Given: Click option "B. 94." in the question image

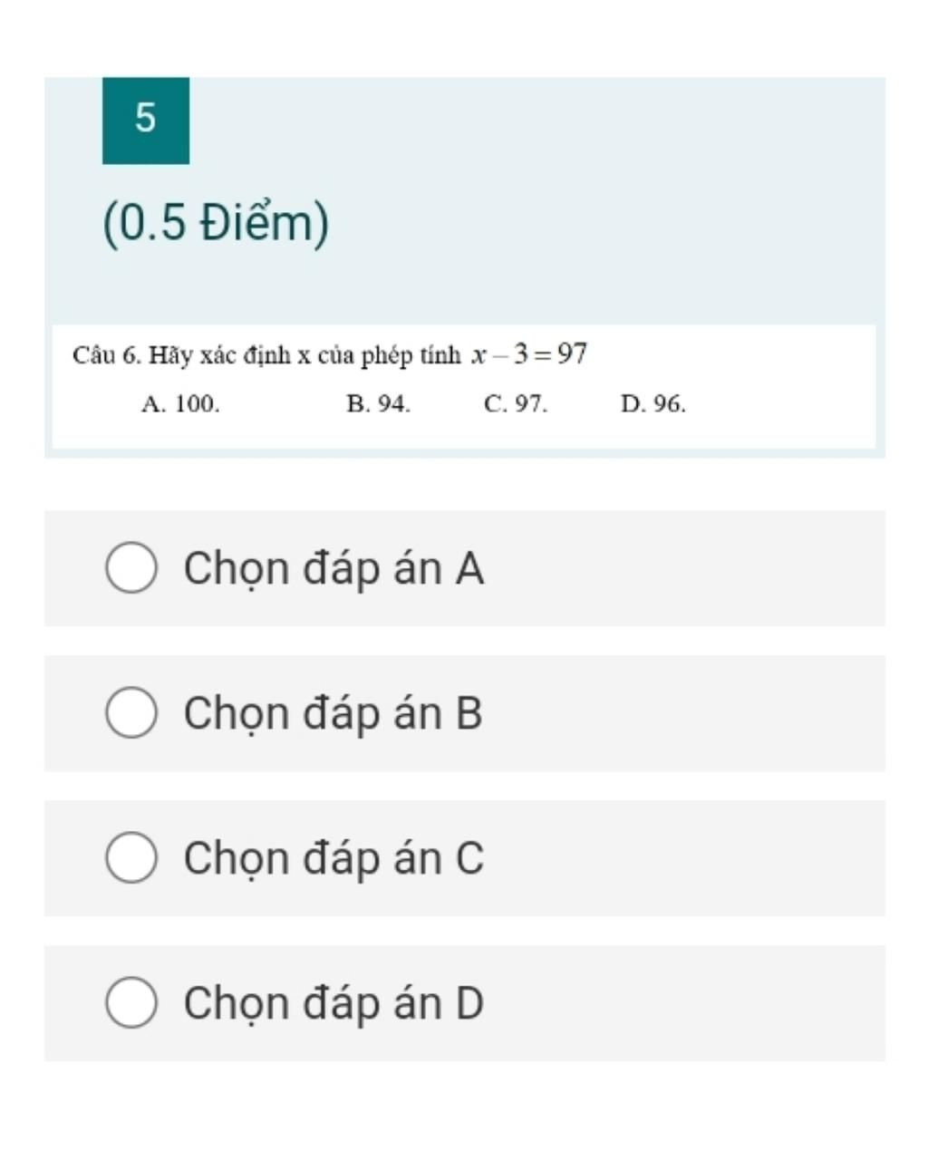Looking at the screenshot, I should pyautogui.click(x=378, y=404).
